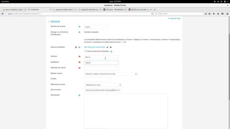Click the pencil edit password icon
230x129 pixels.
coord(107,47)
